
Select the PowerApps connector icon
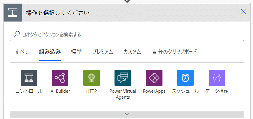(x=154, y=78)
